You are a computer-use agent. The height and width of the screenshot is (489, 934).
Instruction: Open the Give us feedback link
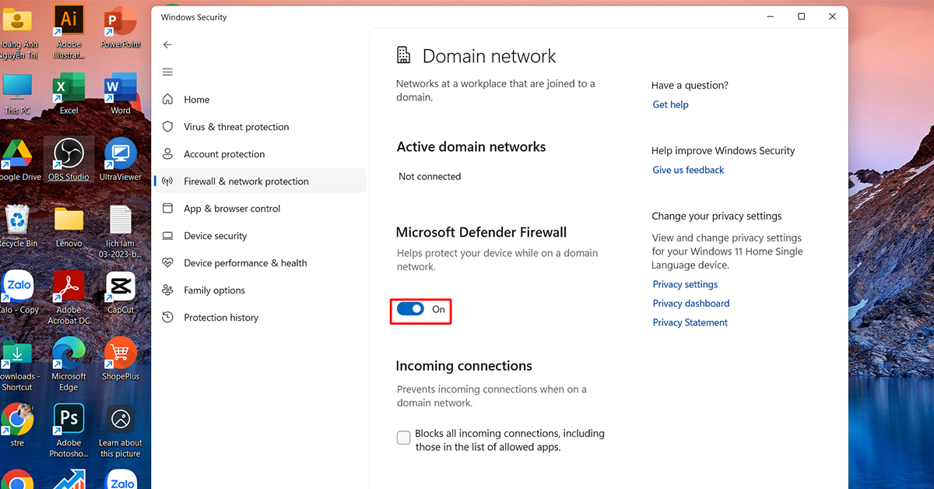[688, 170]
